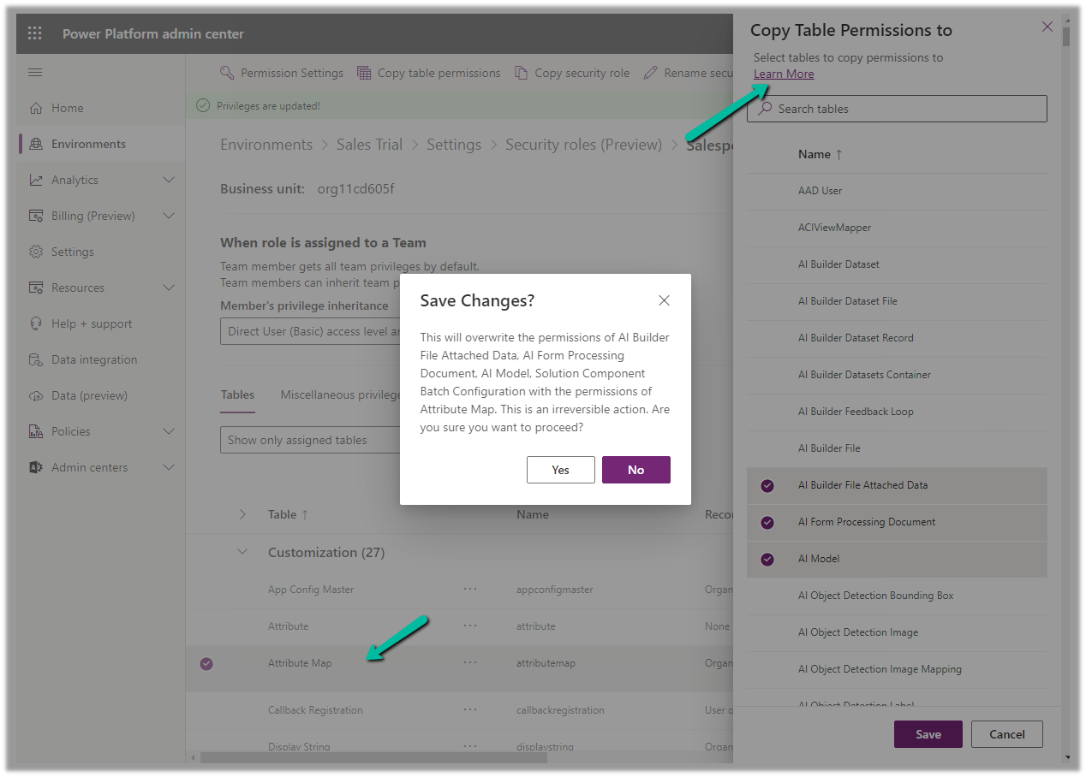Uncheck AI Builder File Attached Data
Screen dimensions: 1086x777
pyautogui.click(x=767, y=485)
